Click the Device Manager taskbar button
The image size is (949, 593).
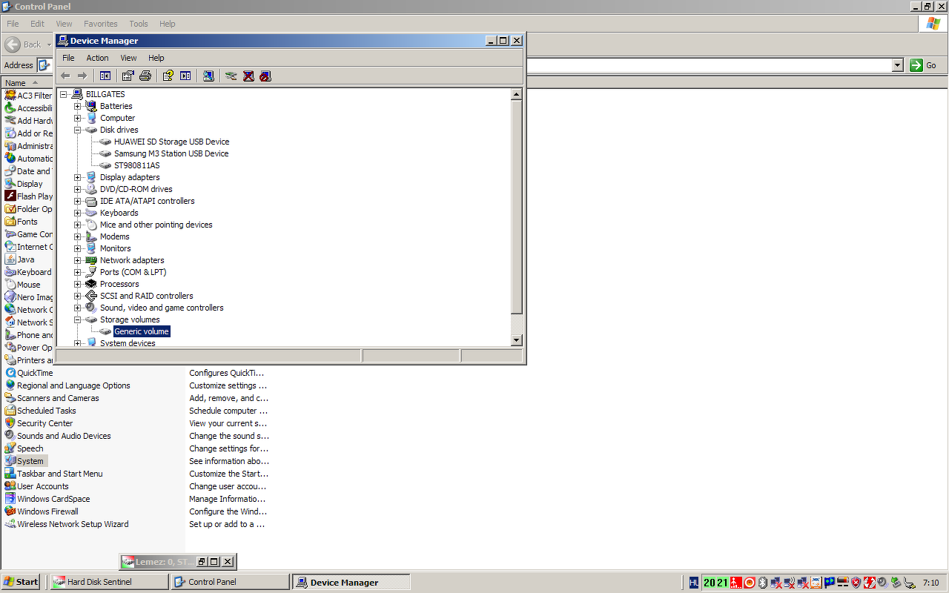[352, 582]
